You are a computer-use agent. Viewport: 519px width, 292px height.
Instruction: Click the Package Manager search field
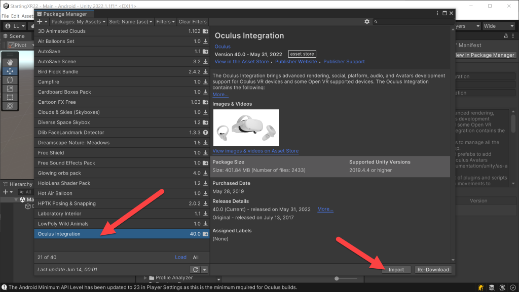point(413,21)
